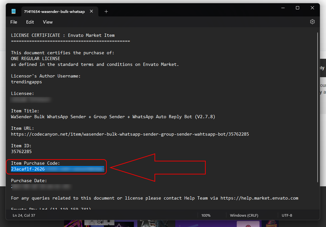This screenshot has height=227, width=326.
Task: Click the UTF-8 encoding indicator
Action: click(x=287, y=215)
